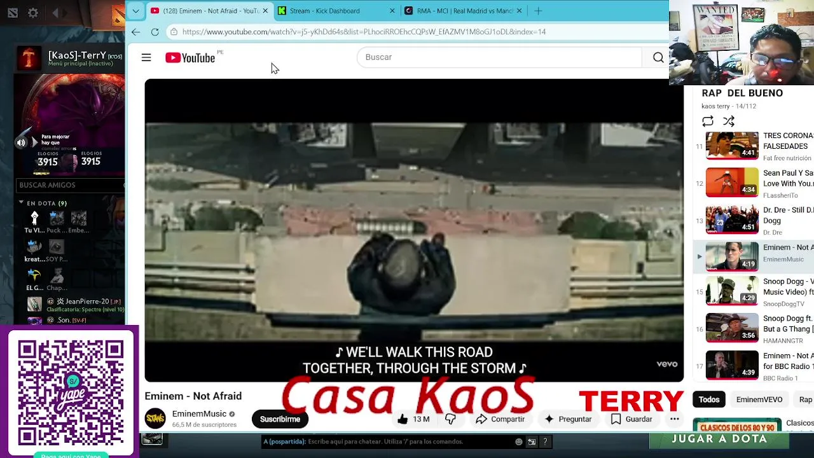
Task: Go back with the browser back arrow
Action: [136, 32]
